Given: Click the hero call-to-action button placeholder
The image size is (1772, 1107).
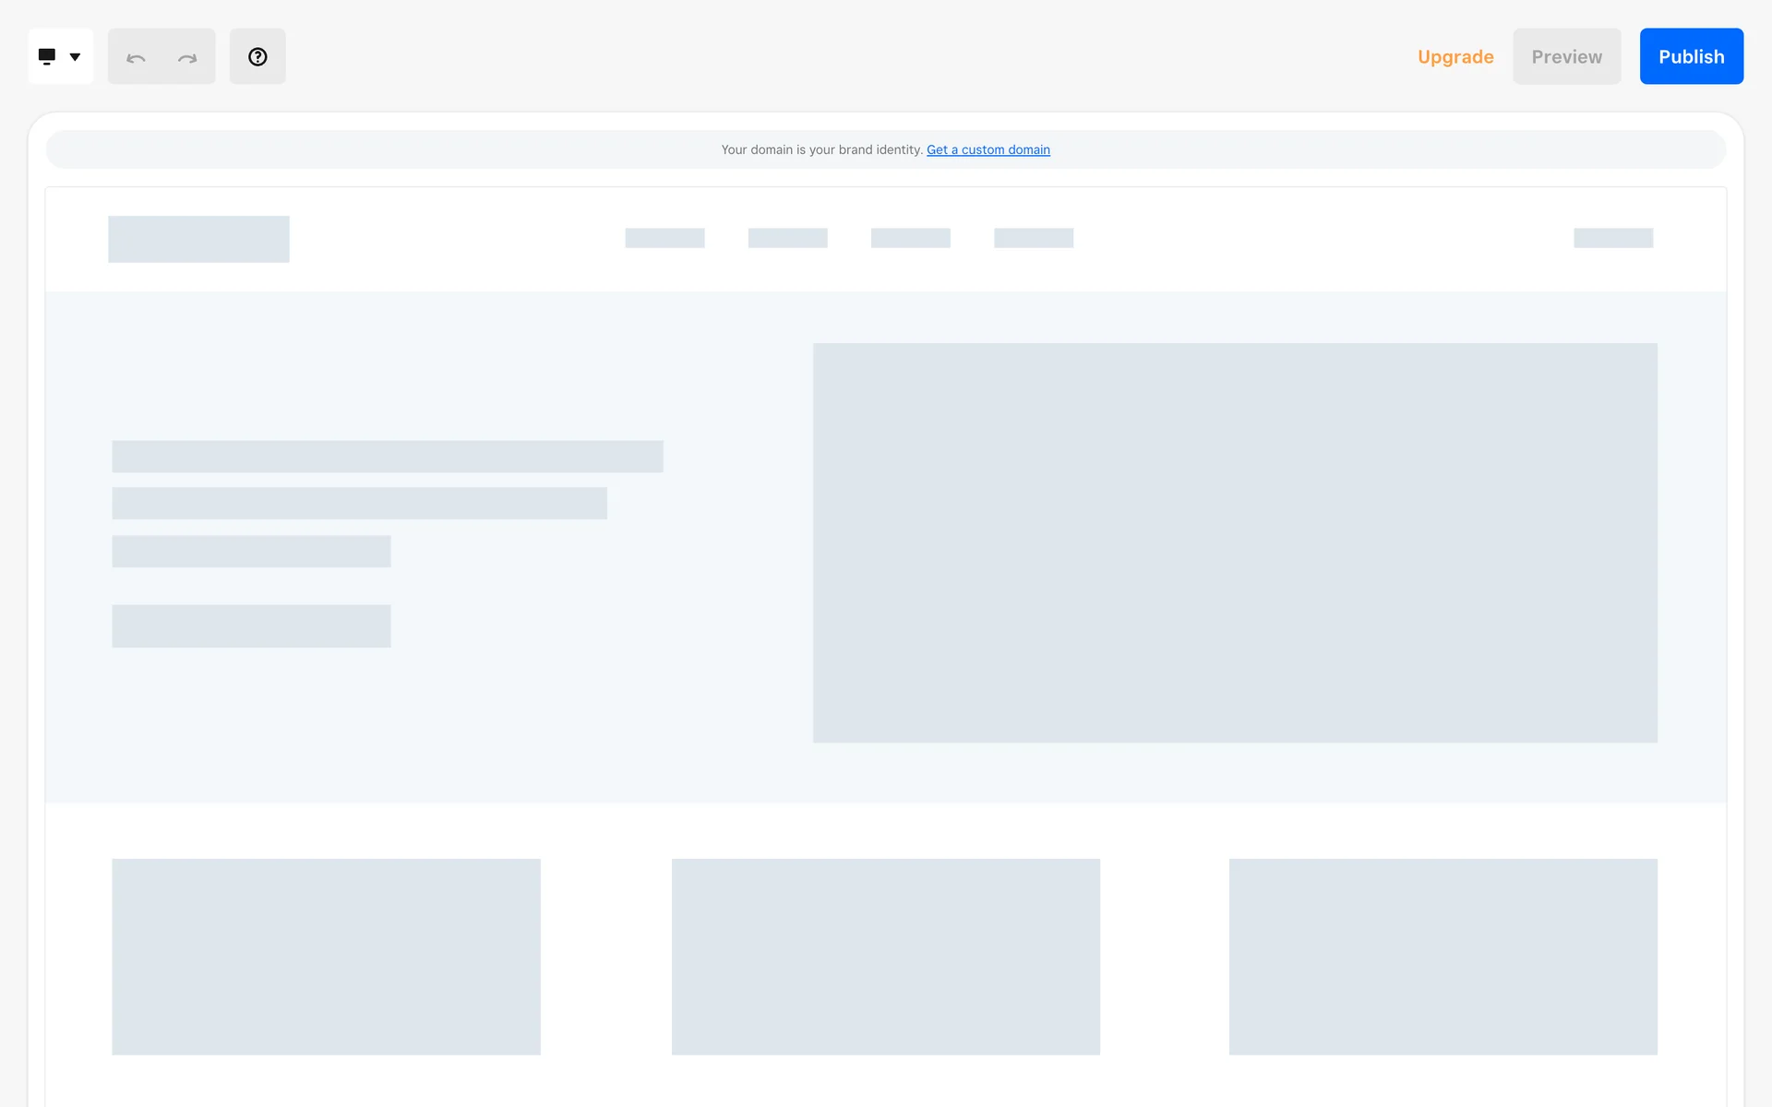Looking at the screenshot, I should 251,625.
